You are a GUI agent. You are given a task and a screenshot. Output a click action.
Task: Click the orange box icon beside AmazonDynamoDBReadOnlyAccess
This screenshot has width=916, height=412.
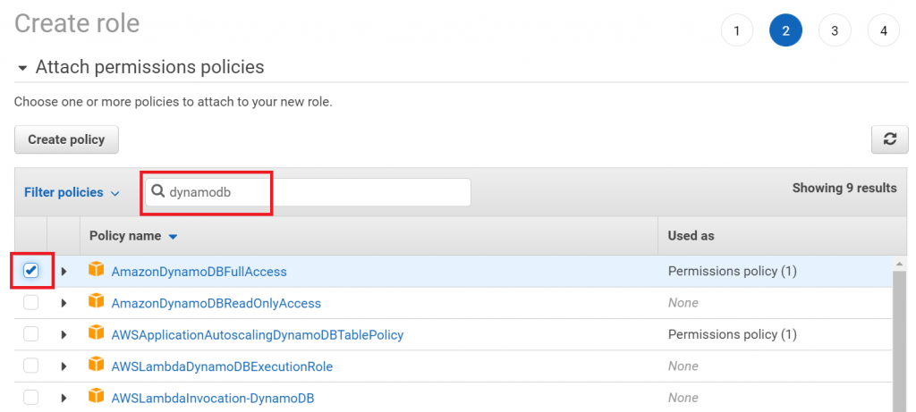96,301
